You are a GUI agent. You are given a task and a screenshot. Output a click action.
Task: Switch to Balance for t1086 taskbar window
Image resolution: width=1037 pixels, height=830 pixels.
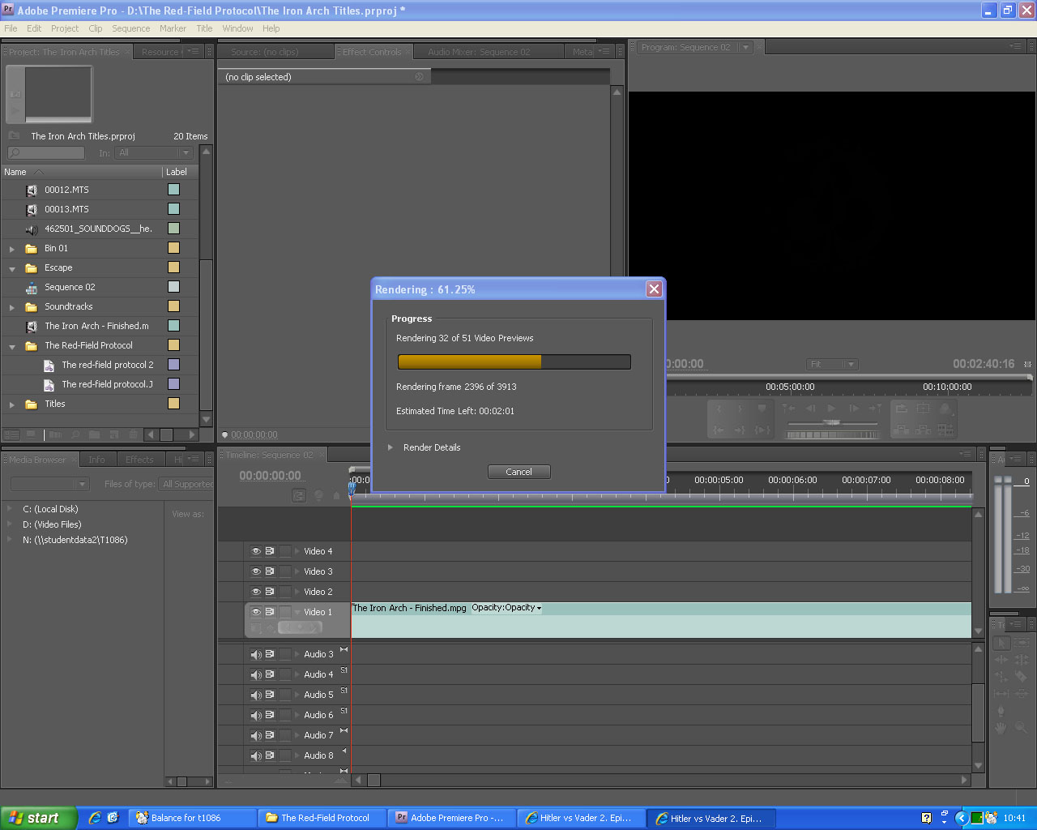click(193, 818)
